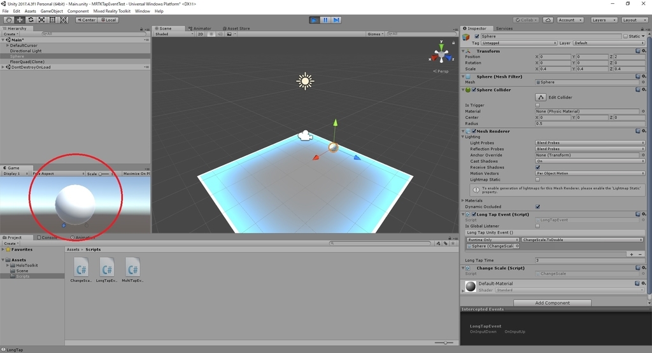Viewport: 652px width, 353px height.
Task: Click the Pause button
Action: coord(325,20)
